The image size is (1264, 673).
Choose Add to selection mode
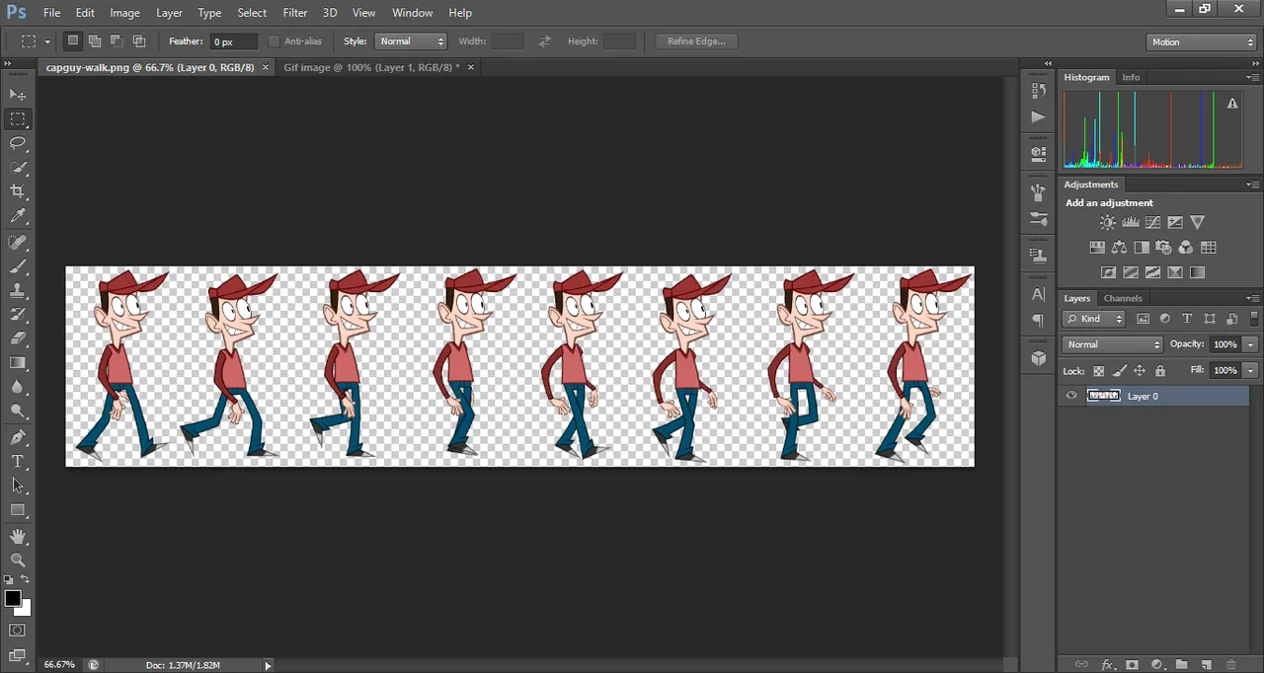95,40
